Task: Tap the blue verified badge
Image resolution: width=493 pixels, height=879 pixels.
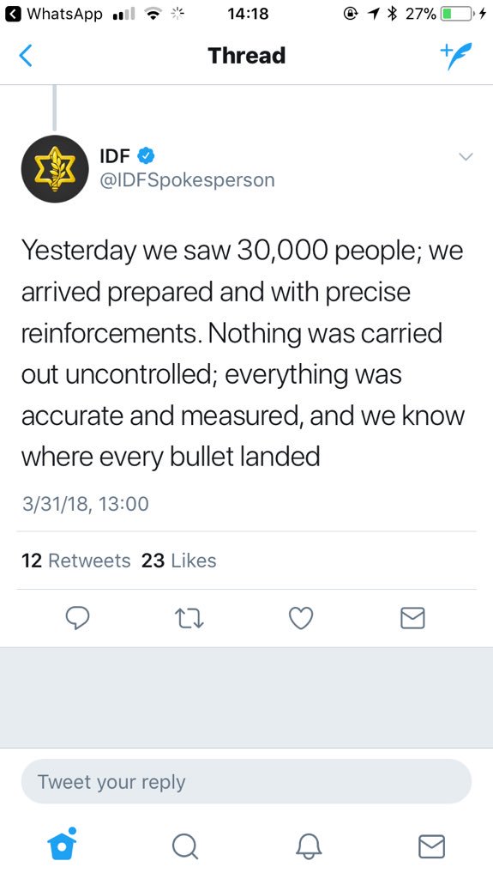Action: point(147,155)
